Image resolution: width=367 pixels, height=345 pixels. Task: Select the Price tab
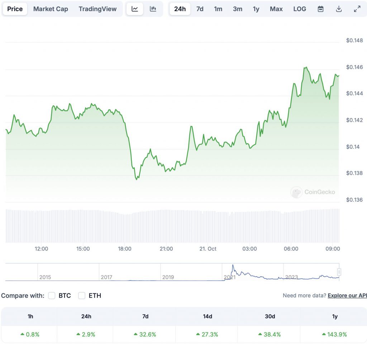[x=15, y=9]
